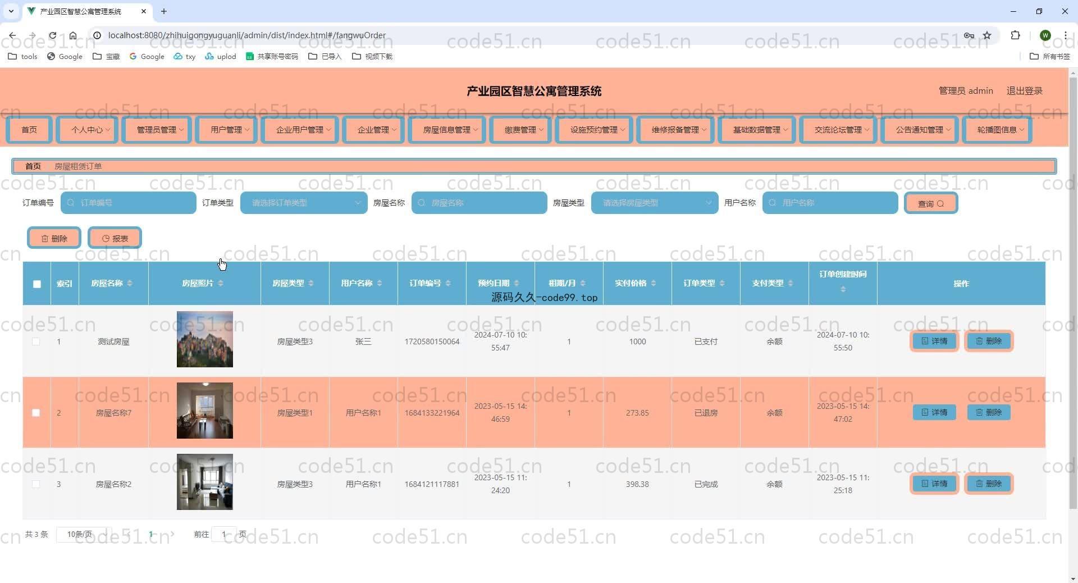Sort table by 预约日期 column
Screen dimensions: 1078x583
pos(517,283)
